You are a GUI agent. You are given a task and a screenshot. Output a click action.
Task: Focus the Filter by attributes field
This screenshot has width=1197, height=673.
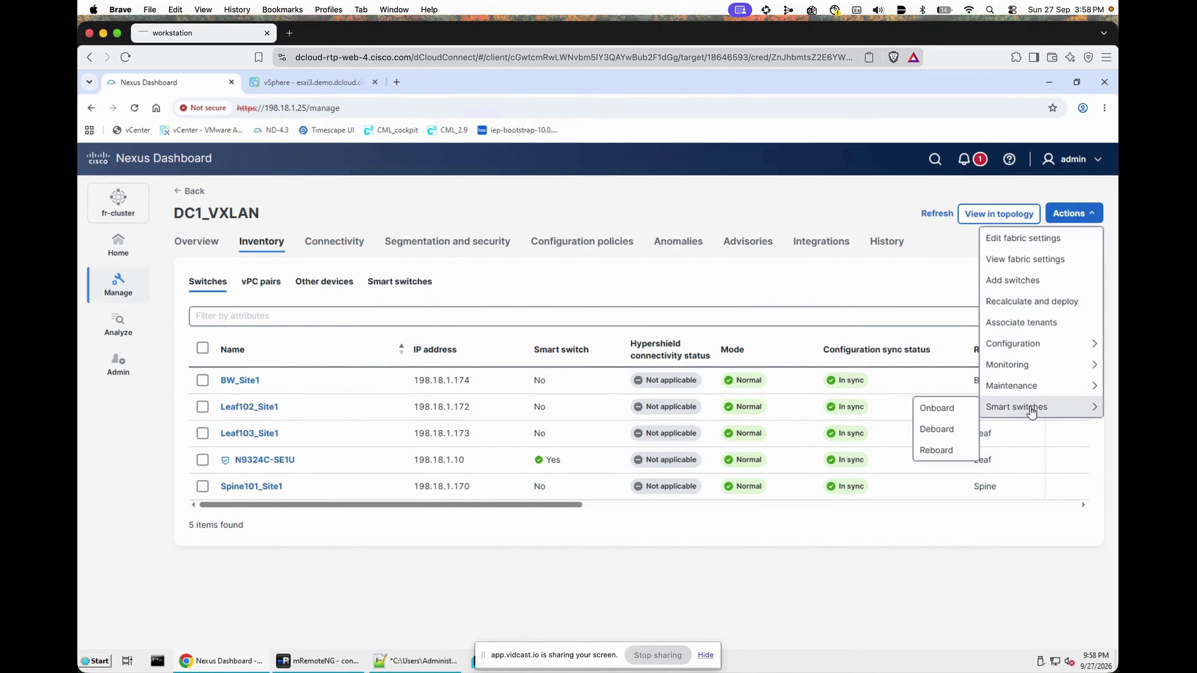pyautogui.click(x=584, y=316)
